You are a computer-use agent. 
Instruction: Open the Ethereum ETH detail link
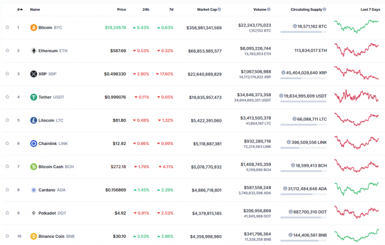53,51
